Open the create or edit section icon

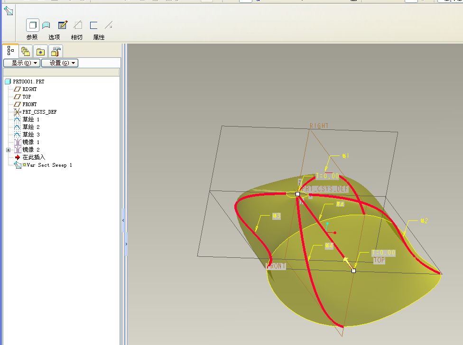pos(63,25)
